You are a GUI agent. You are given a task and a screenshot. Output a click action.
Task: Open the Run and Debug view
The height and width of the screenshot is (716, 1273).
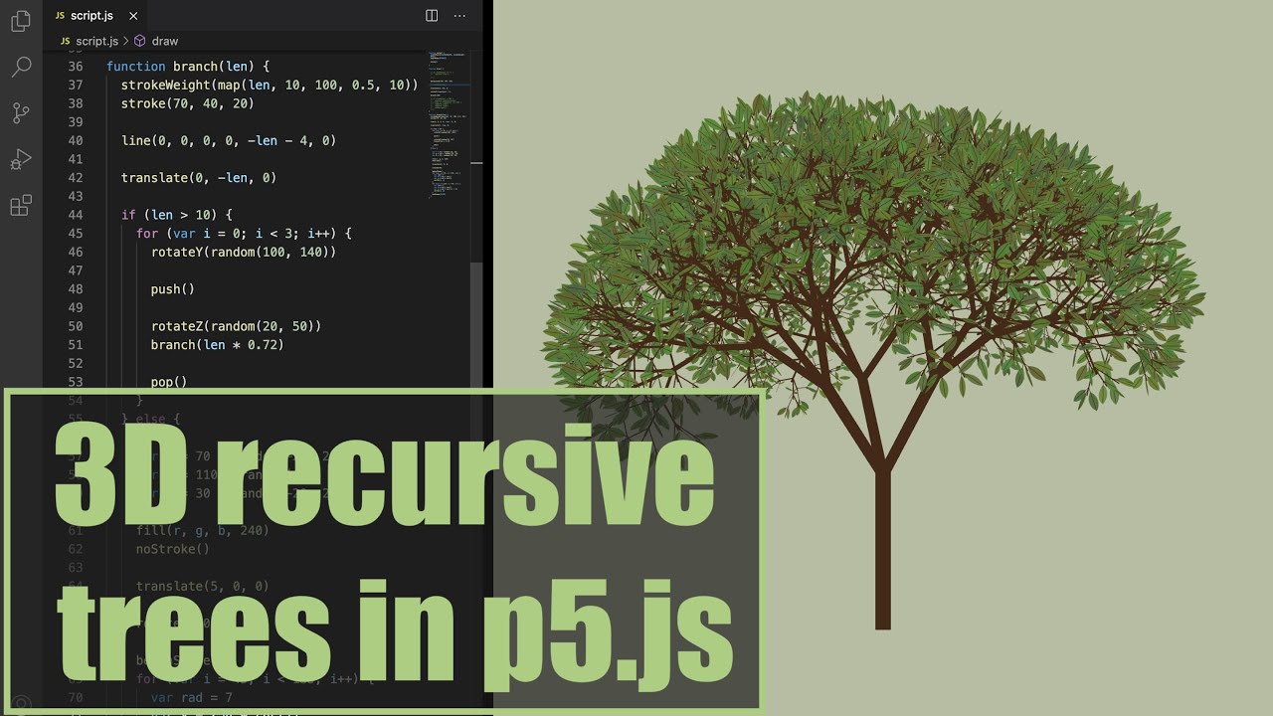click(x=20, y=159)
